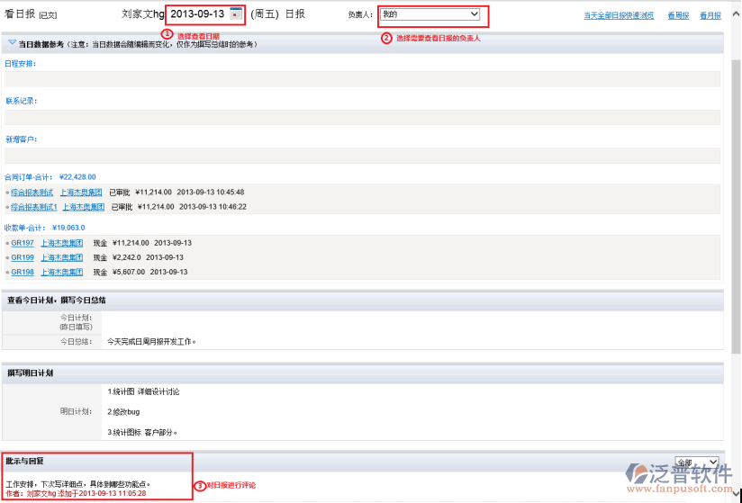Open receipt GR197 link

23,243
